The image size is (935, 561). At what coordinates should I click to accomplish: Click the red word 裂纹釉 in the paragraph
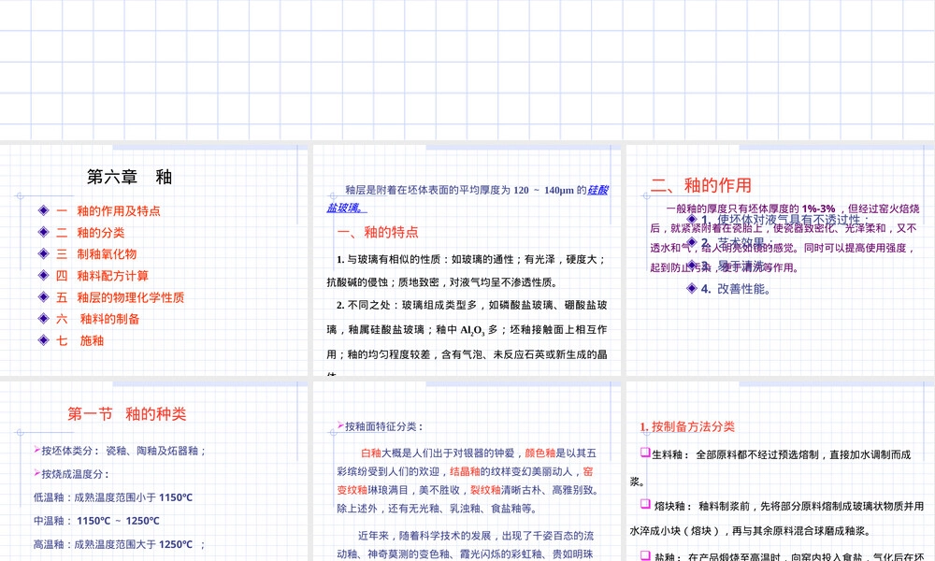484,490
